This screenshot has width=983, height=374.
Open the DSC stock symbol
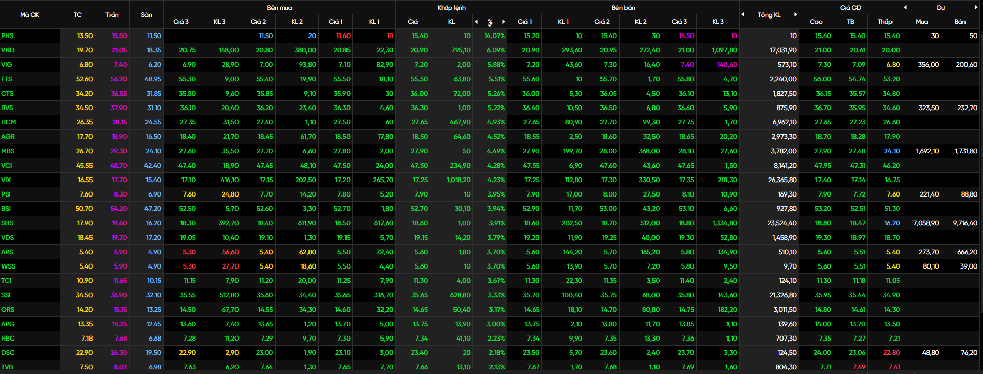8,353
